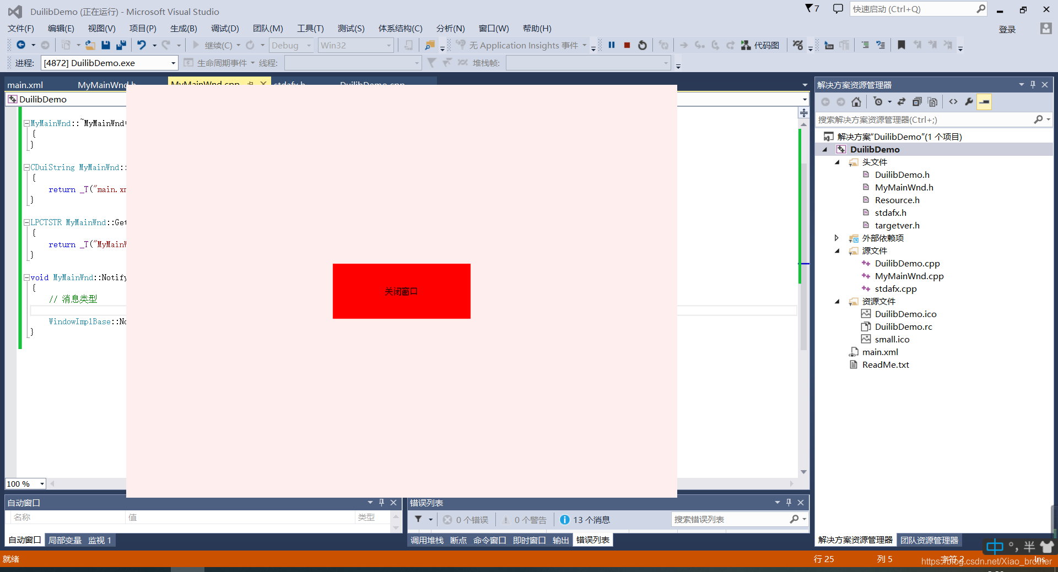Open the 调试(D) menu
This screenshot has height=572, width=1058.
225,29
